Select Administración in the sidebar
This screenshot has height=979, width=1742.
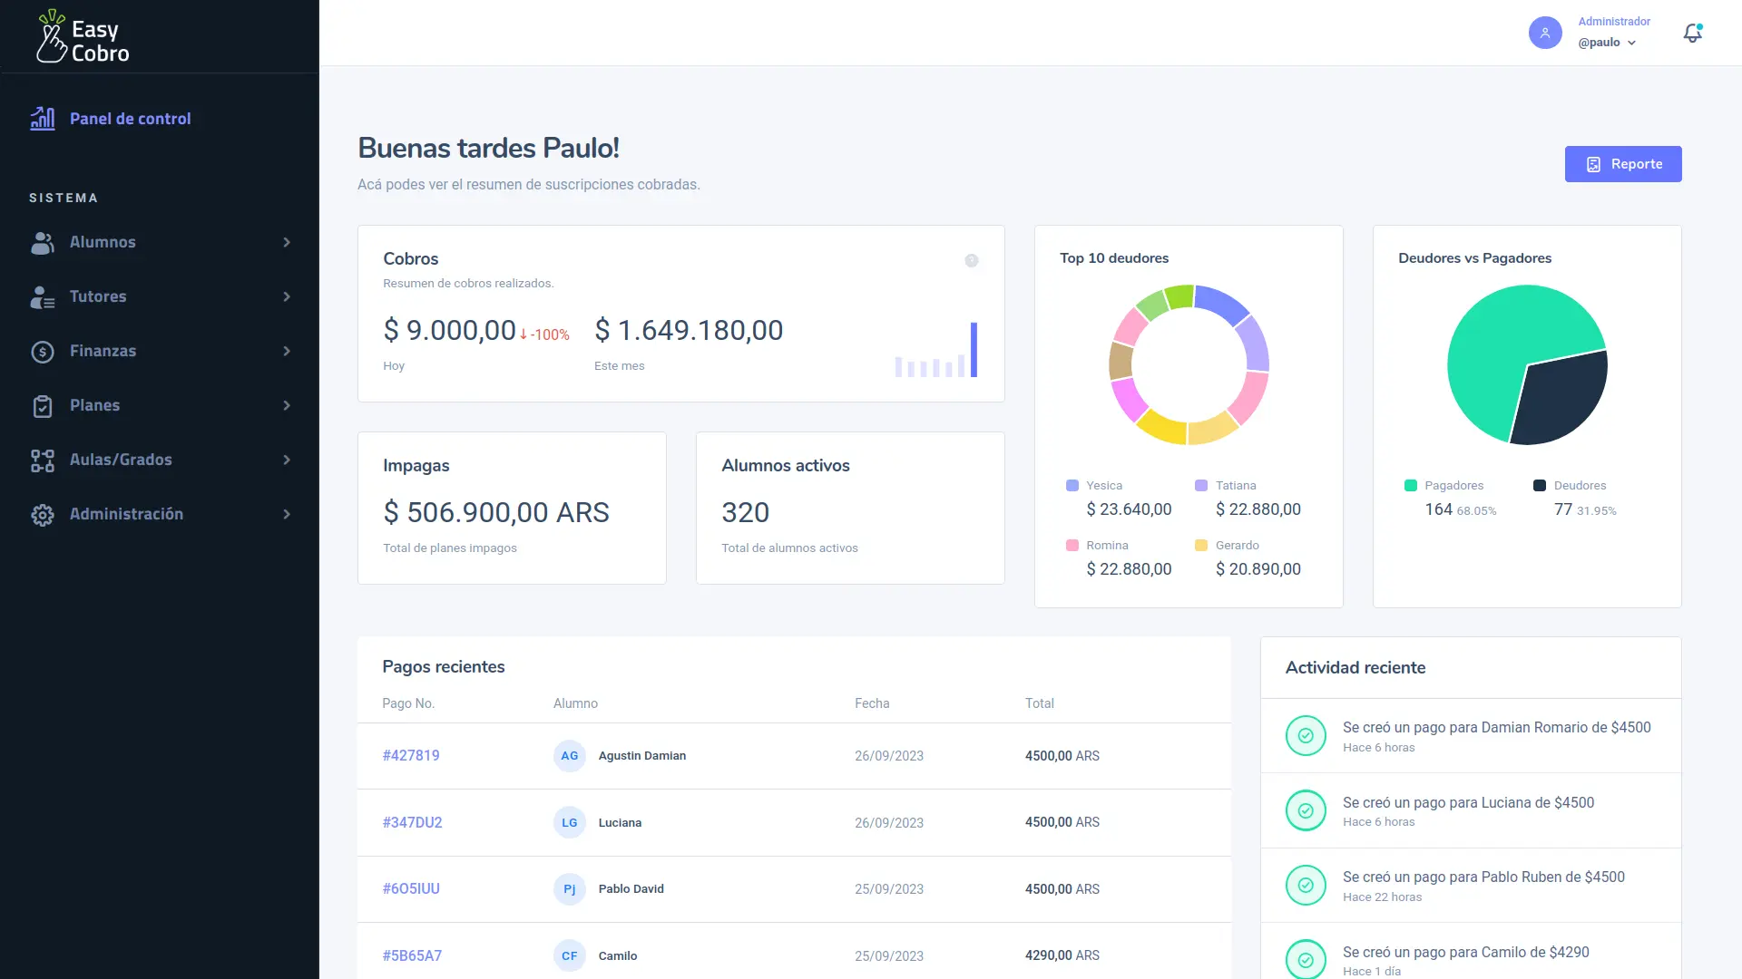coord(160,515)
